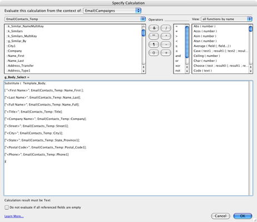Select the ::Company field
Image resolution: width=257 pixels, height=222 pixels.
73,51
